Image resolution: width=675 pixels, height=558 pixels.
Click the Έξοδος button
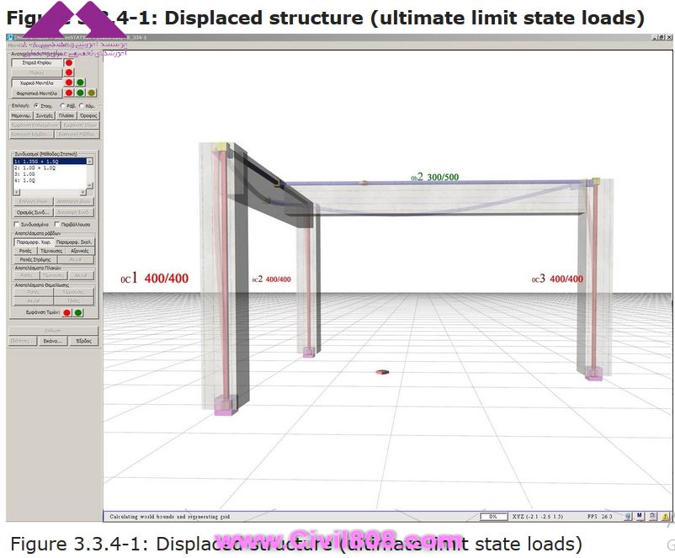[83, 341]
